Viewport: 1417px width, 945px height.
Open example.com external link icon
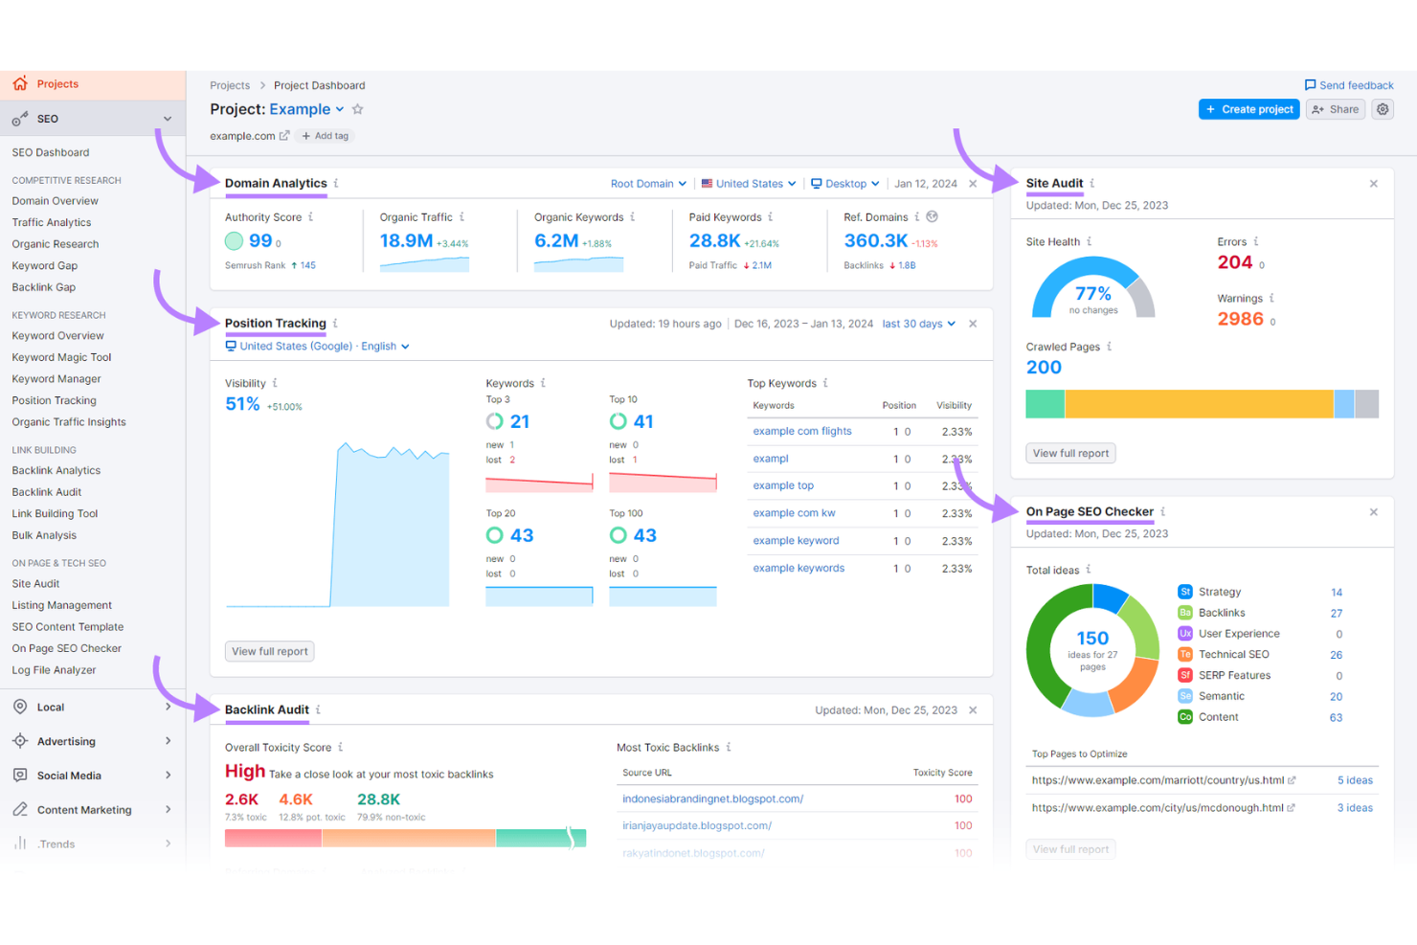pos(284,136)
